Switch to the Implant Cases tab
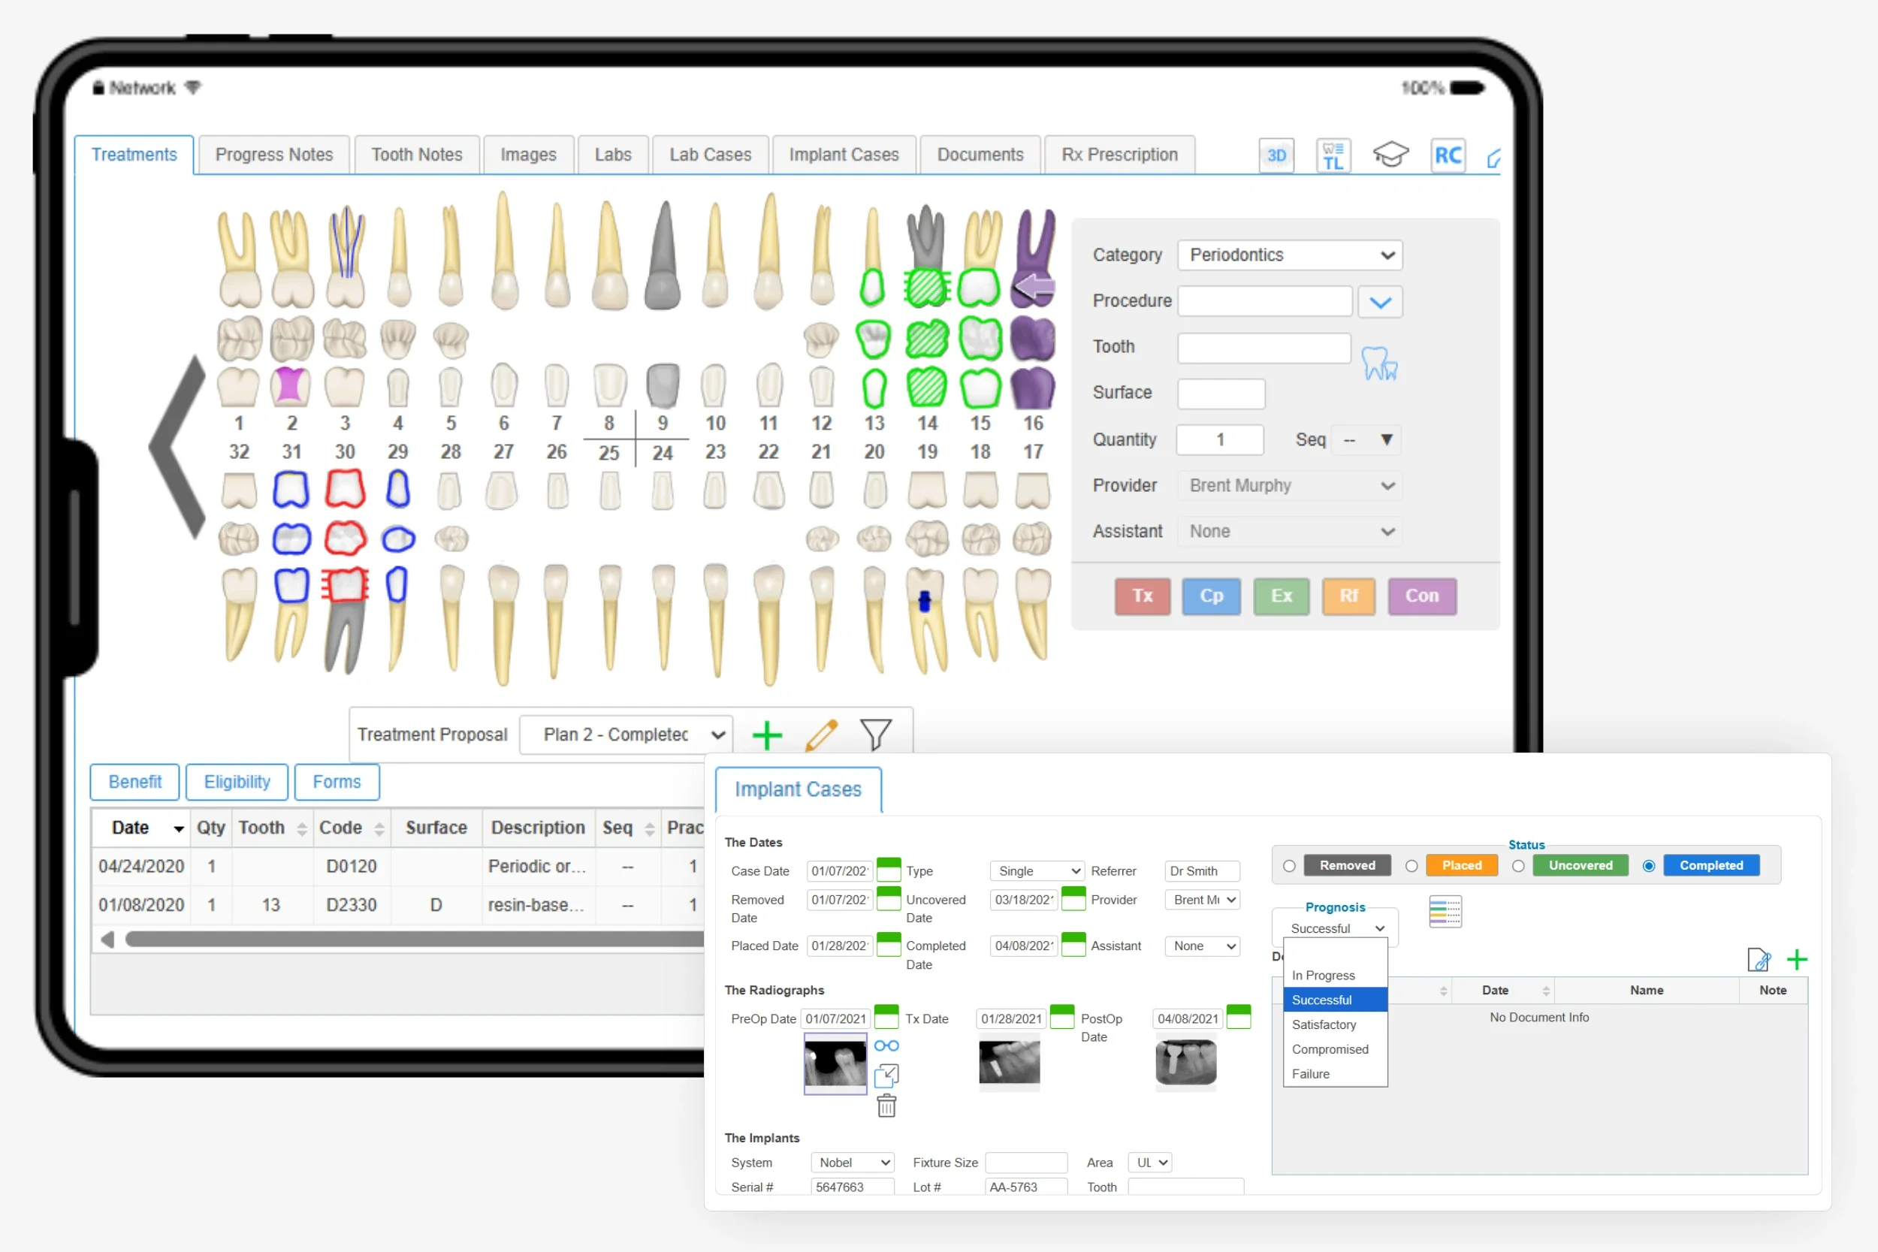 [844, 154]
